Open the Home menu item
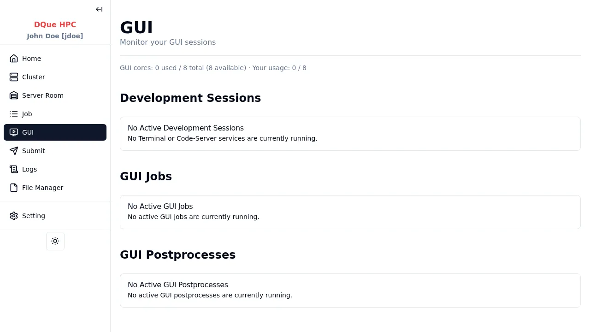Image resolution: width=590 pixels, height=332 pixels. pyautogui.click(x=31, y=59)
